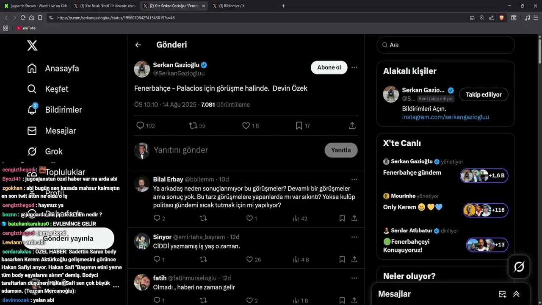Open the music note playlist icon

[x=527, y=18]
